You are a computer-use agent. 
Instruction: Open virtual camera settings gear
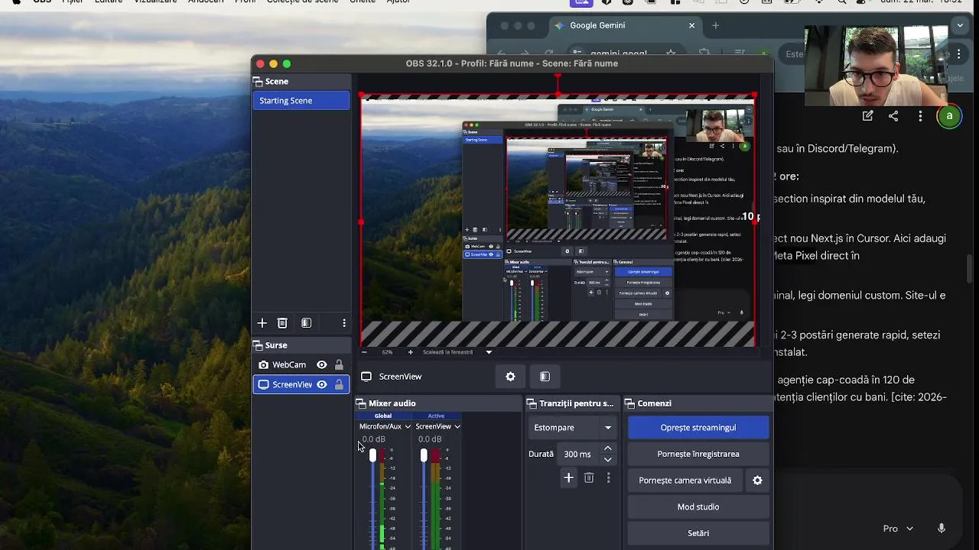click(757, 480)
